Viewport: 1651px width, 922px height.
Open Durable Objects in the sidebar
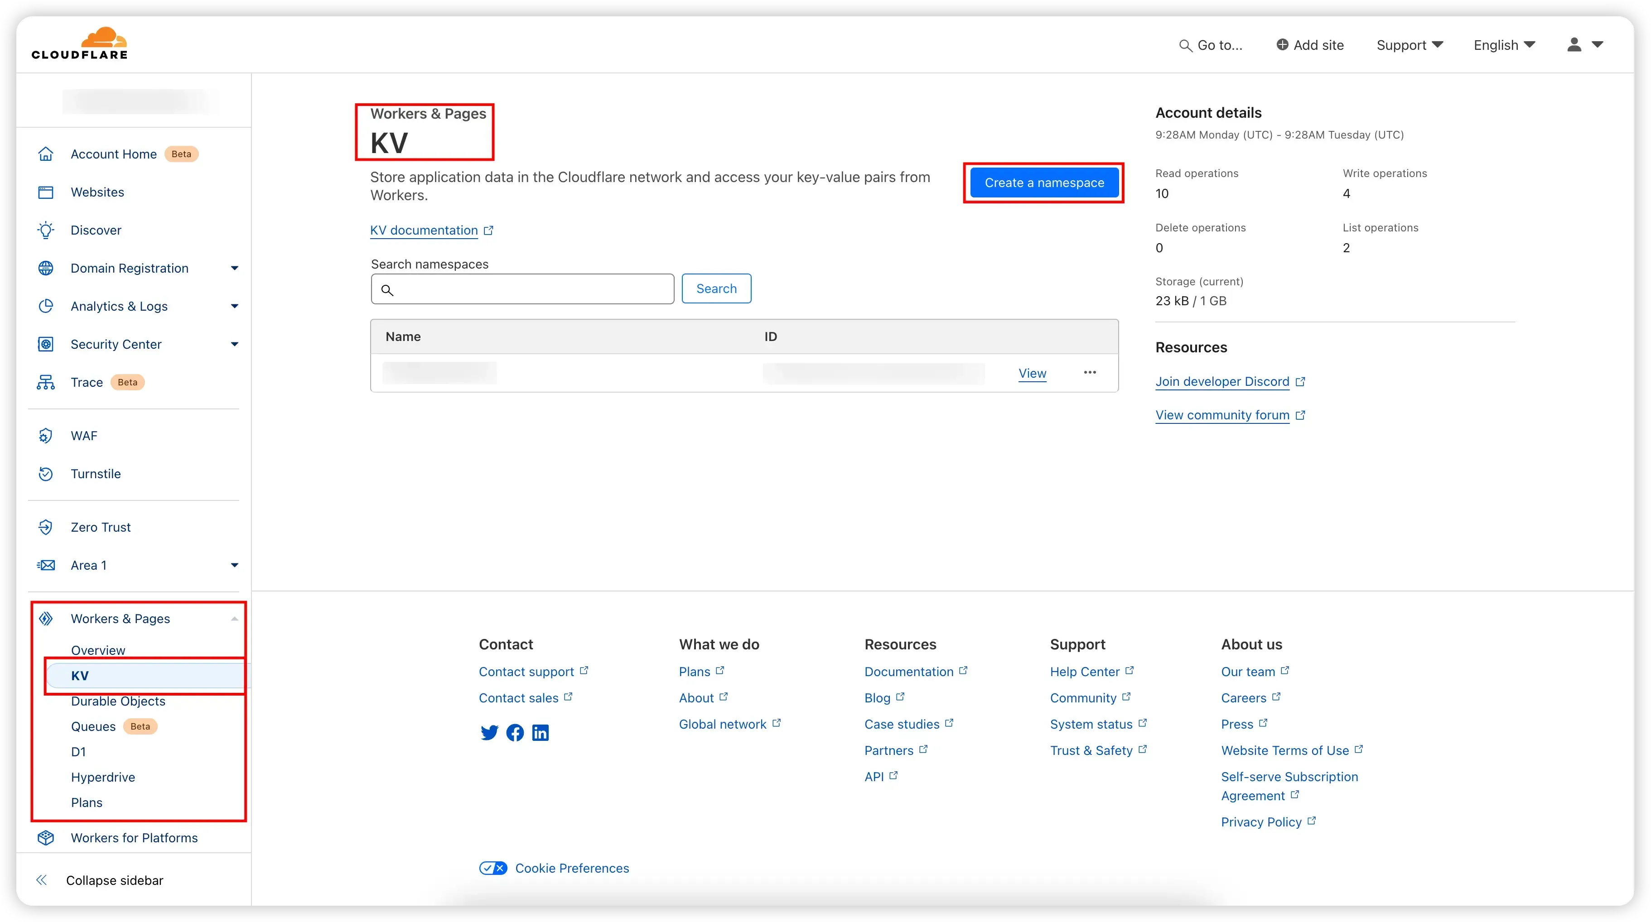pyautogui.click(x=118, y=701)
